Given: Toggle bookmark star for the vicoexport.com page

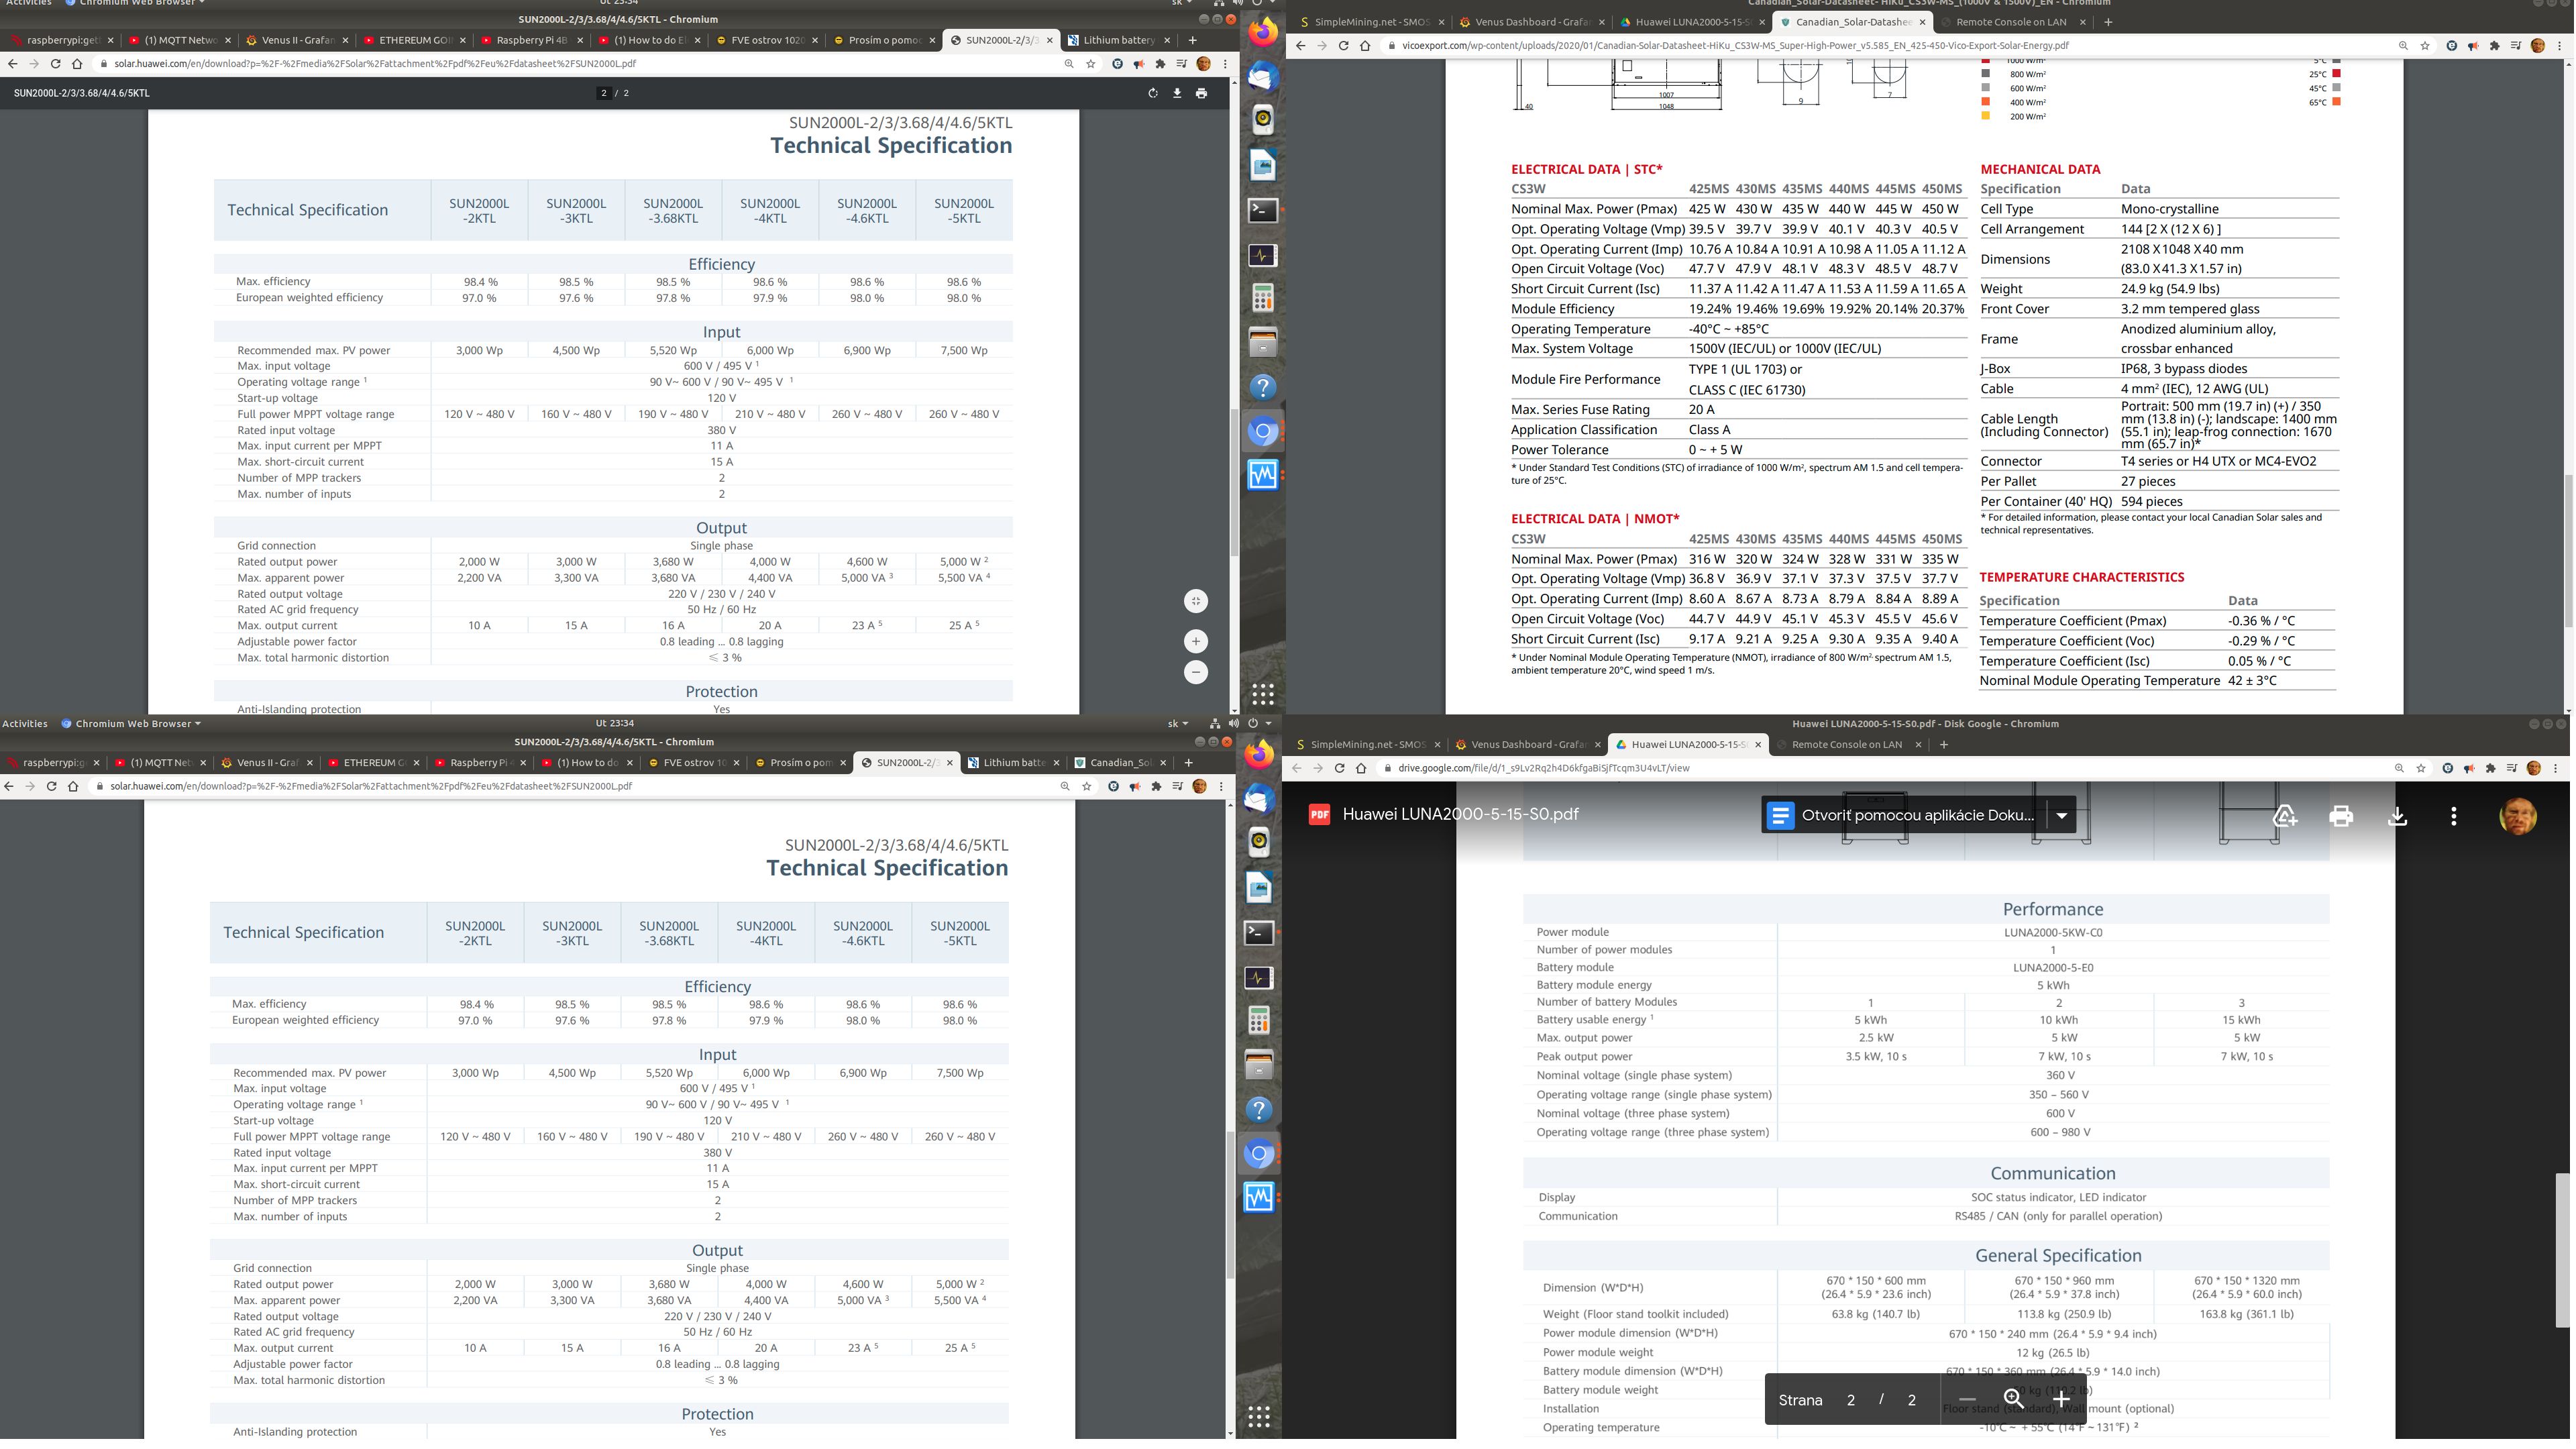Looking at the screenshot, I should click(2424, 45).
